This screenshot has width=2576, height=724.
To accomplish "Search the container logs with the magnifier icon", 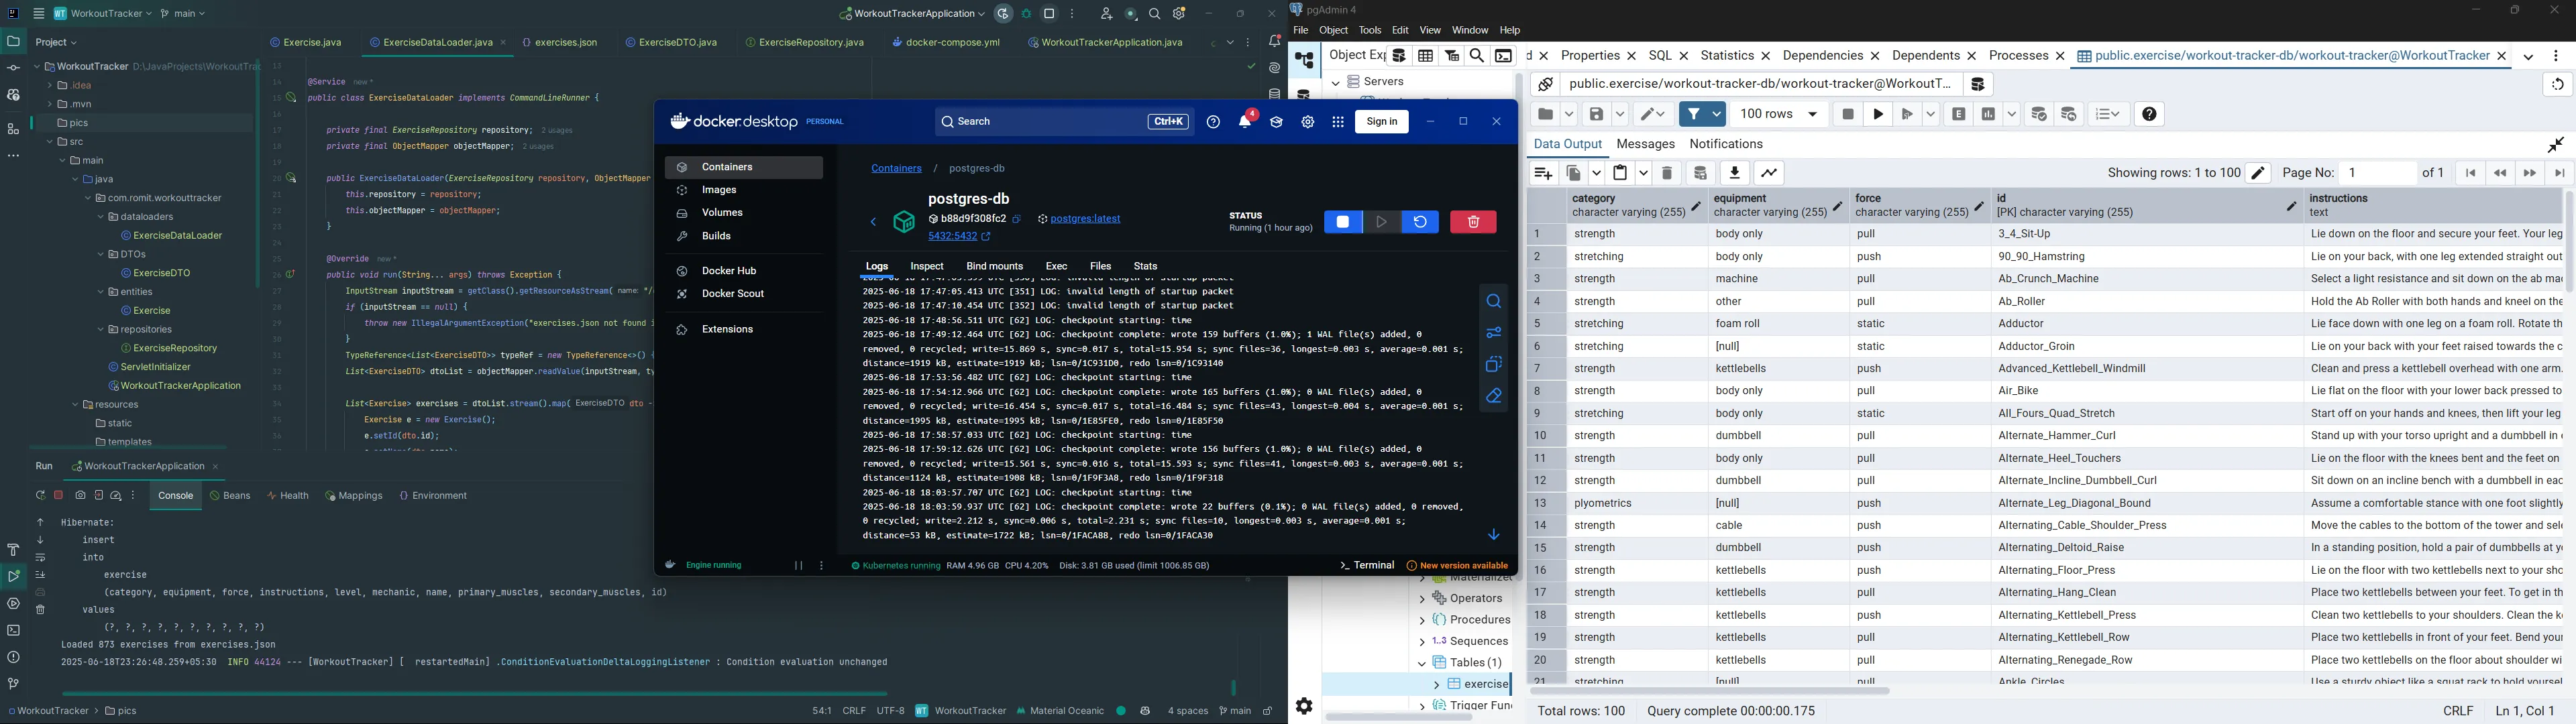I will [x=1493, y=301].
